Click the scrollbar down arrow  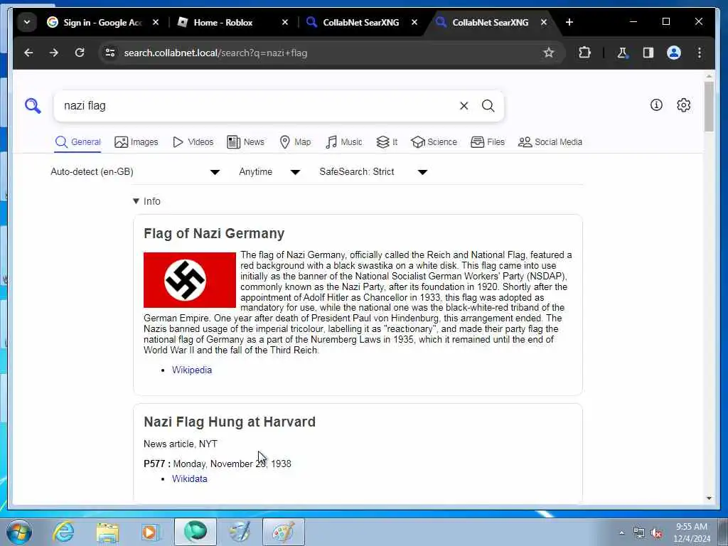tap(709, 498)
